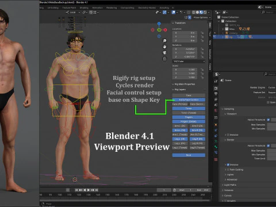Toggle the Fingers rig layer button
The image size is (276, 207).
coord(189,117)
